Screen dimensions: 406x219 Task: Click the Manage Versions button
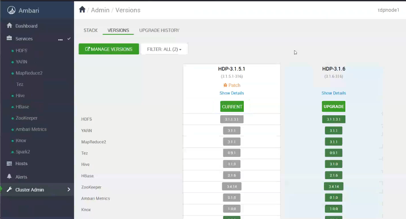[109, 49]
